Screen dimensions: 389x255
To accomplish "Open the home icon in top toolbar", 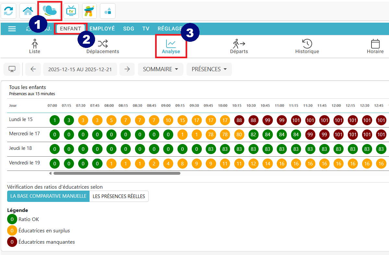I will (28, 11).
